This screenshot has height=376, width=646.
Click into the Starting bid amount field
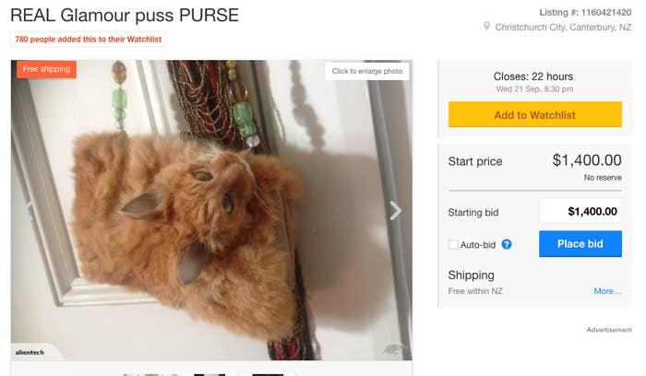click(x=580, y=211)
